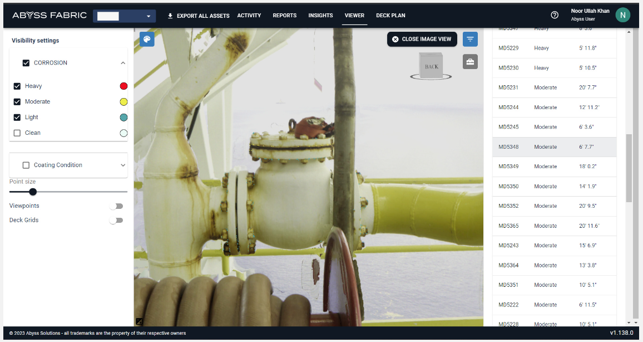The image size is (643, 342).
Task: Collapse the CORROSION section chevron
Action: click(123, 63)
